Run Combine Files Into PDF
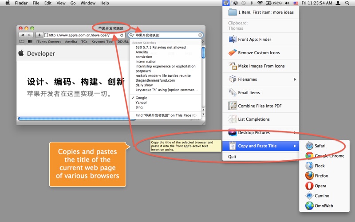The width and height of the screenshot is (355, 222). tap(260, 106)
